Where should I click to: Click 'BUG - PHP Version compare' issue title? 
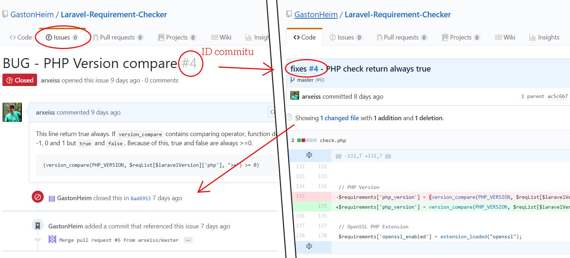coord(90,63)
